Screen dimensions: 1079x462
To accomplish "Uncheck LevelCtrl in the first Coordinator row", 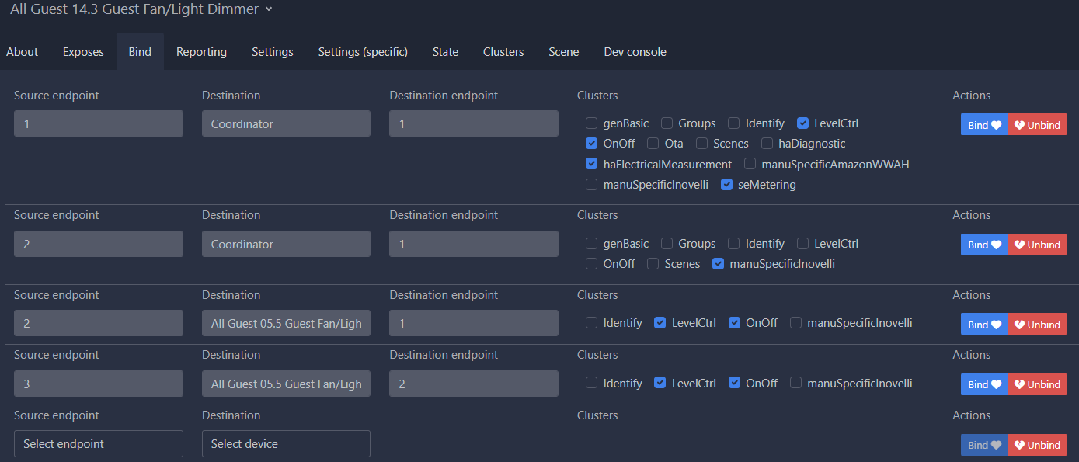I will 802,123.
